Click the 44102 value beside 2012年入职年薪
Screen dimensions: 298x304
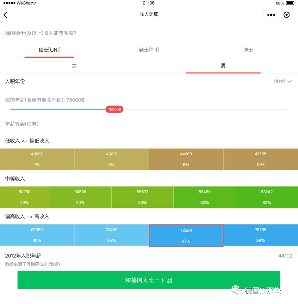(286, 256)
